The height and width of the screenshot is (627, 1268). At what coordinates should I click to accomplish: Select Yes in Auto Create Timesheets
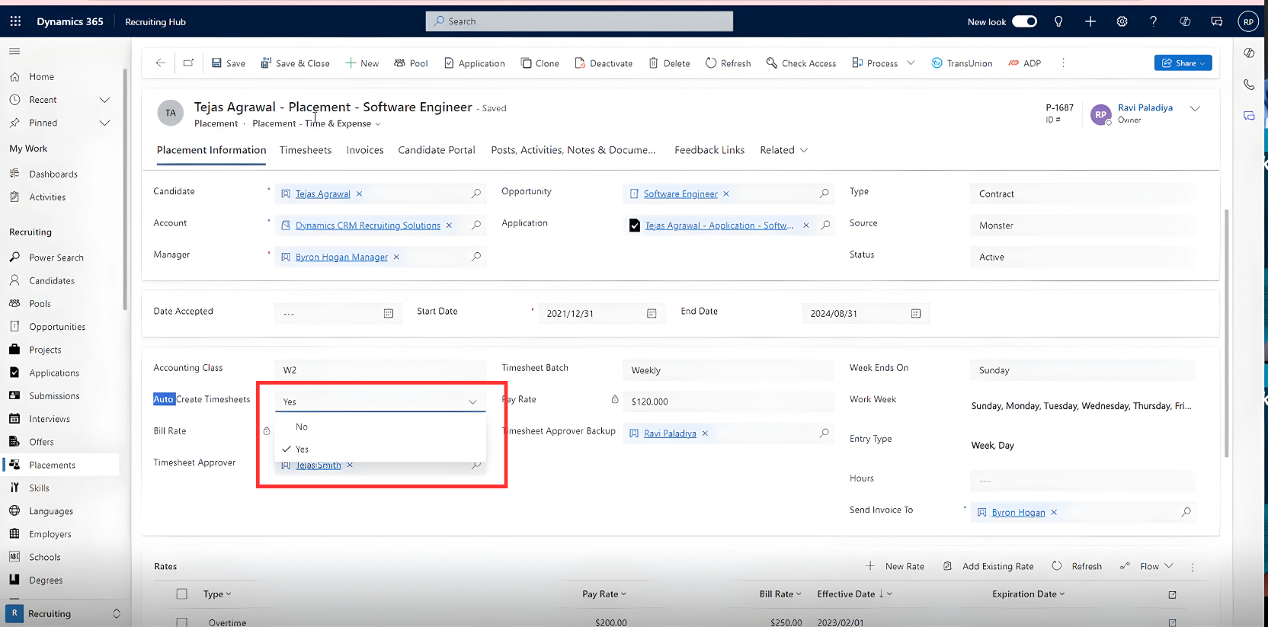click(x=380, y=449)
